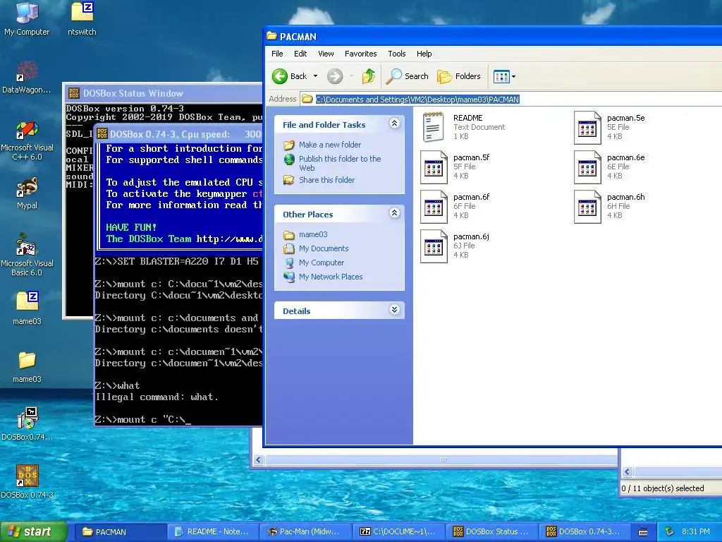This screenshot has width=722, height=542.
Task: Click the system tray network icon
Action: [670, 532]
